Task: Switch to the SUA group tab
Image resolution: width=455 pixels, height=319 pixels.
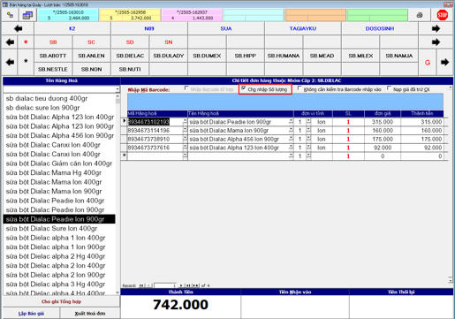Action: (x=226, y=28)
